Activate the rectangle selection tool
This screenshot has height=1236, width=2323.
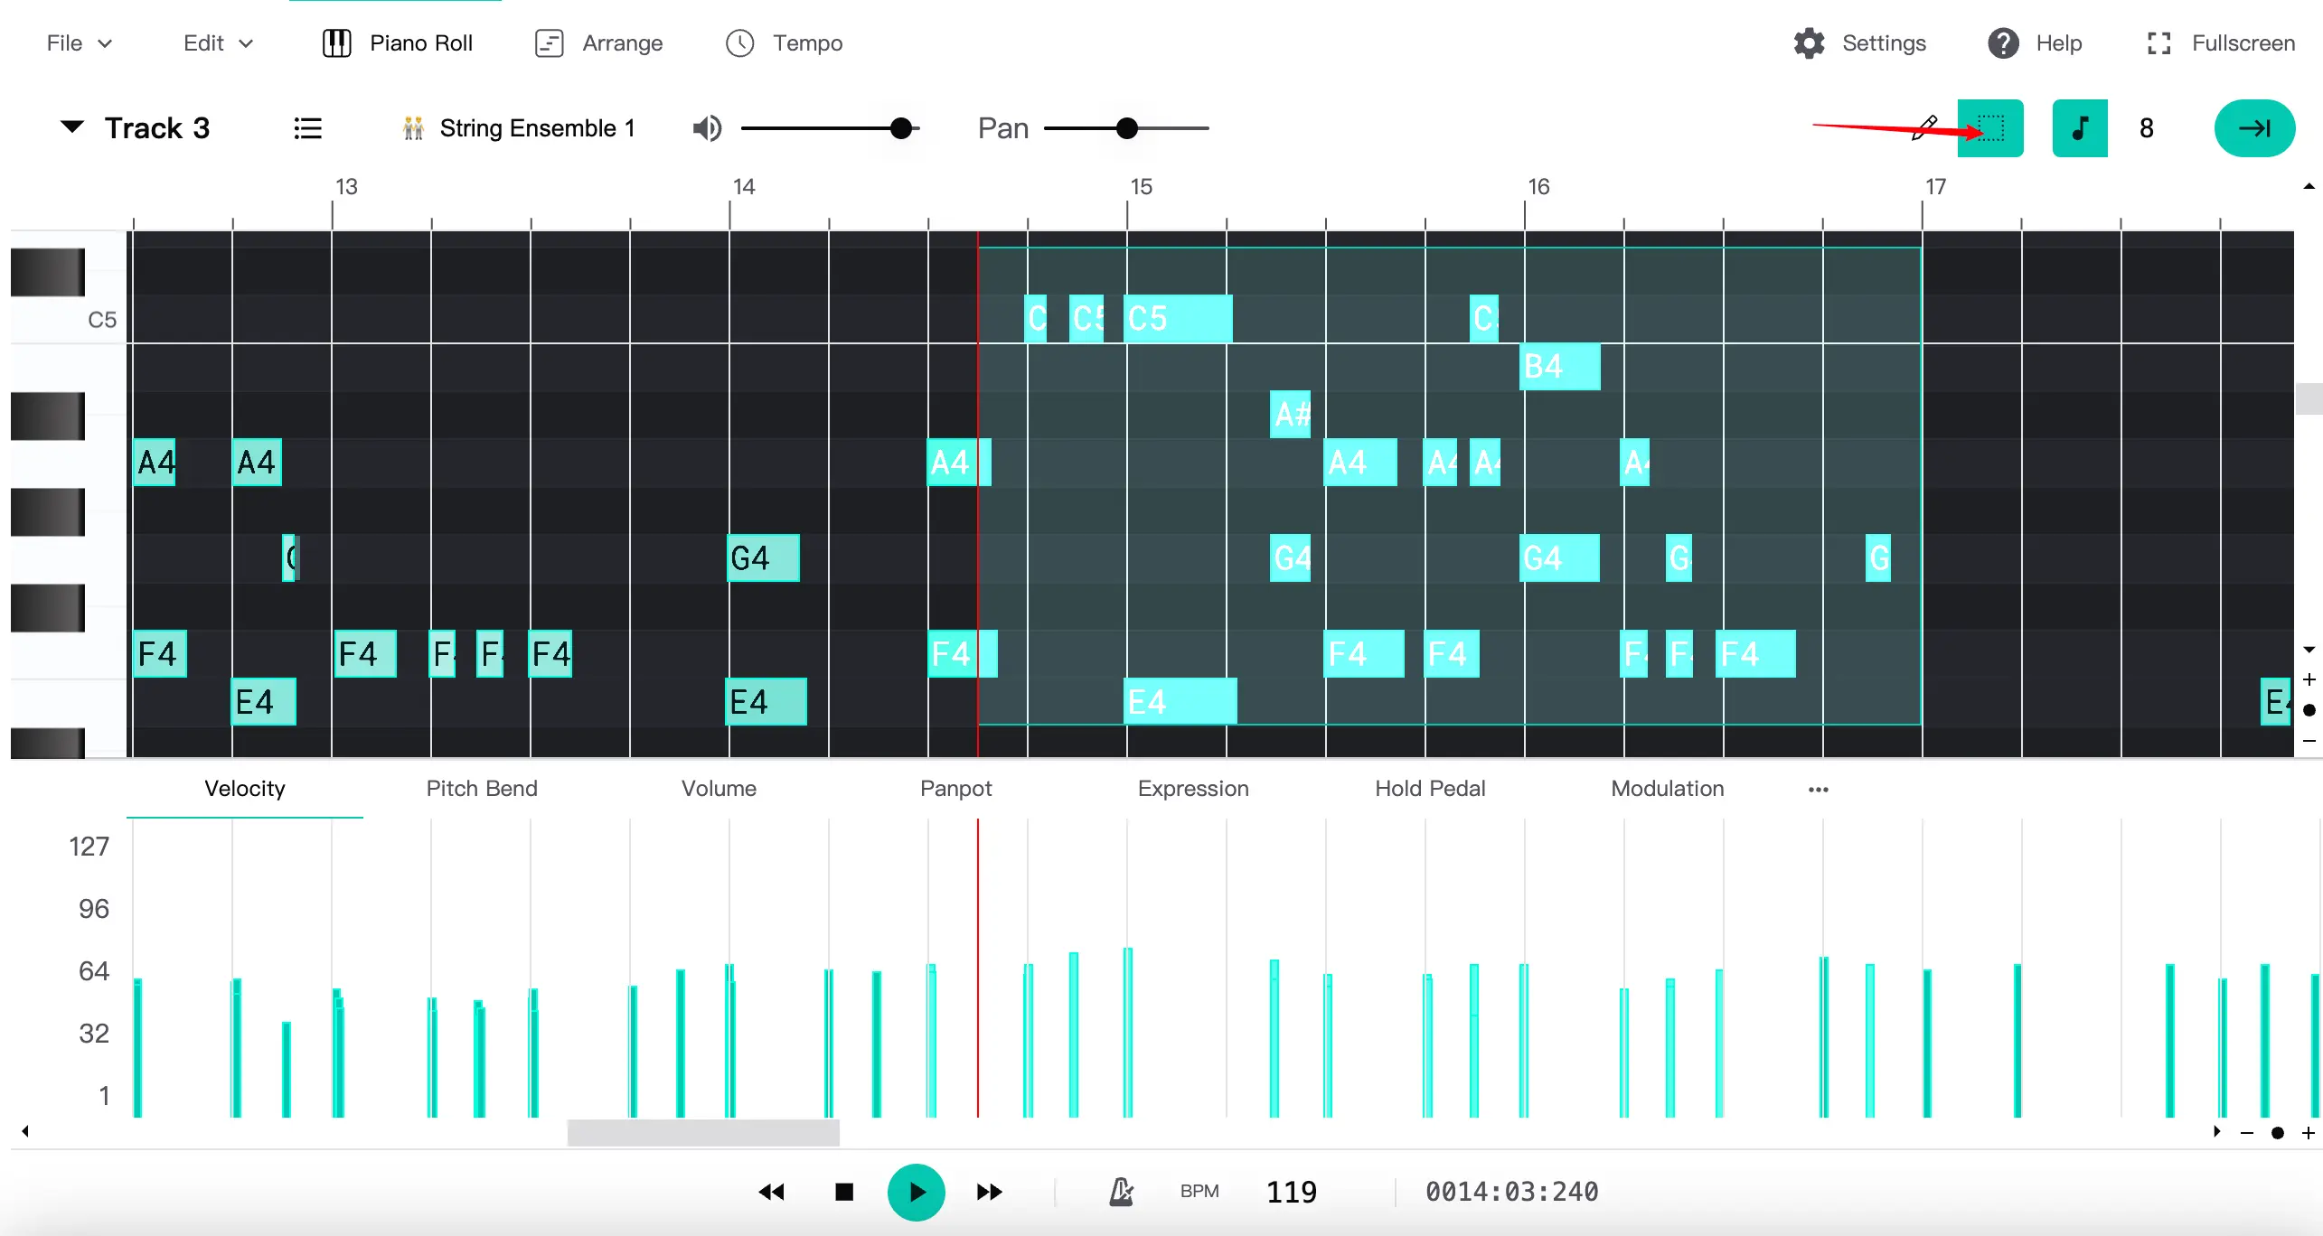click(x=1991, y=127)
